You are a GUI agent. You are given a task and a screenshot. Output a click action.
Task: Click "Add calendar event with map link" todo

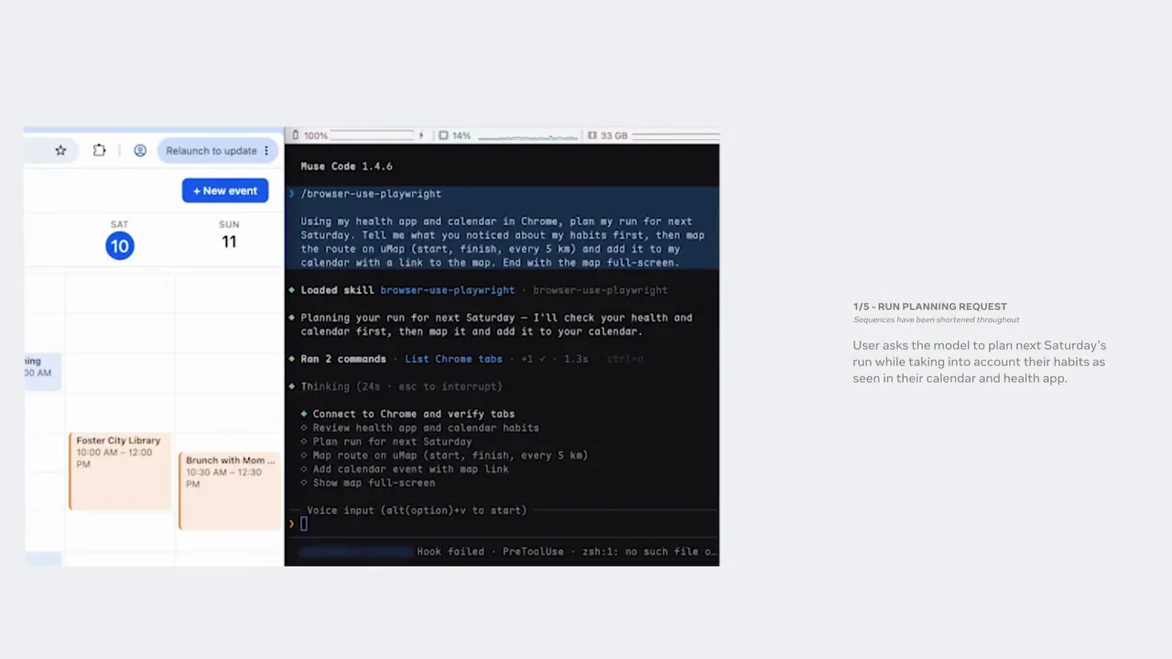[x=411, y=469]
